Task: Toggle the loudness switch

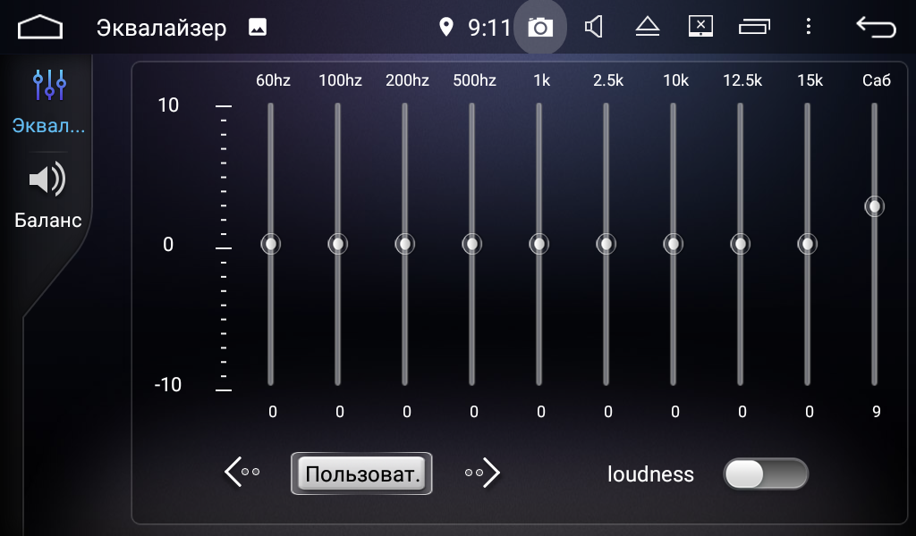Action: coord(766,473)
